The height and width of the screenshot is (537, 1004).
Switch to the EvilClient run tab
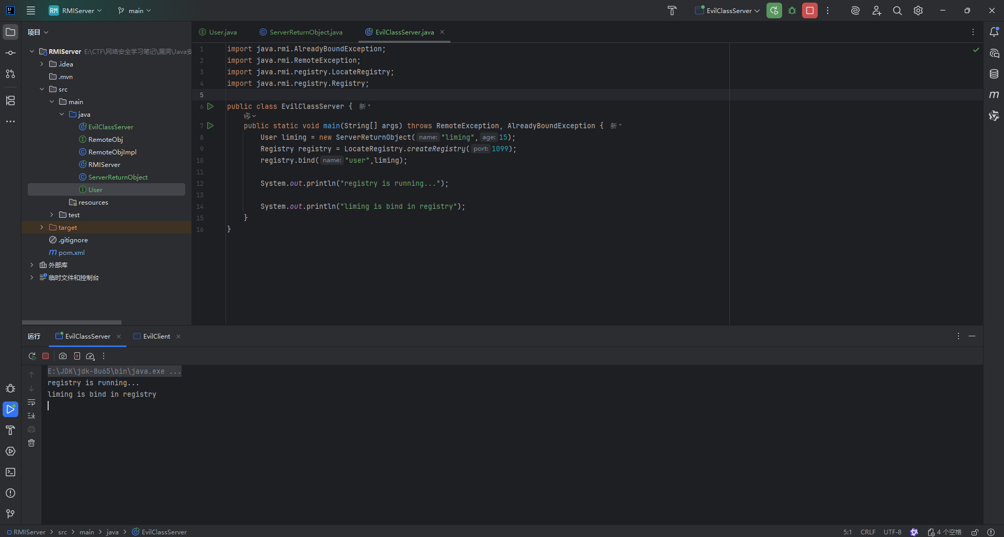point(156,337)
